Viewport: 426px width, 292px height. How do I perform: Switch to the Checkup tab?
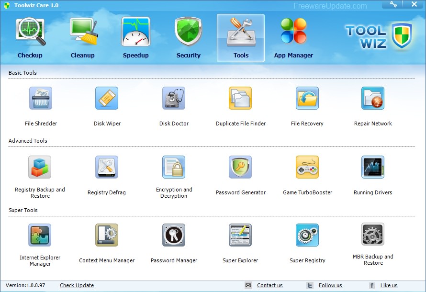coord(30,38)
